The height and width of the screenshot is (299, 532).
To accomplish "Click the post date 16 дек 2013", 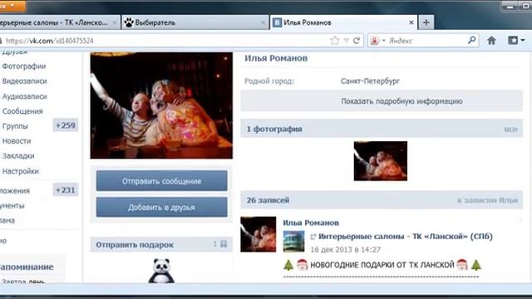I will [346, 249].
